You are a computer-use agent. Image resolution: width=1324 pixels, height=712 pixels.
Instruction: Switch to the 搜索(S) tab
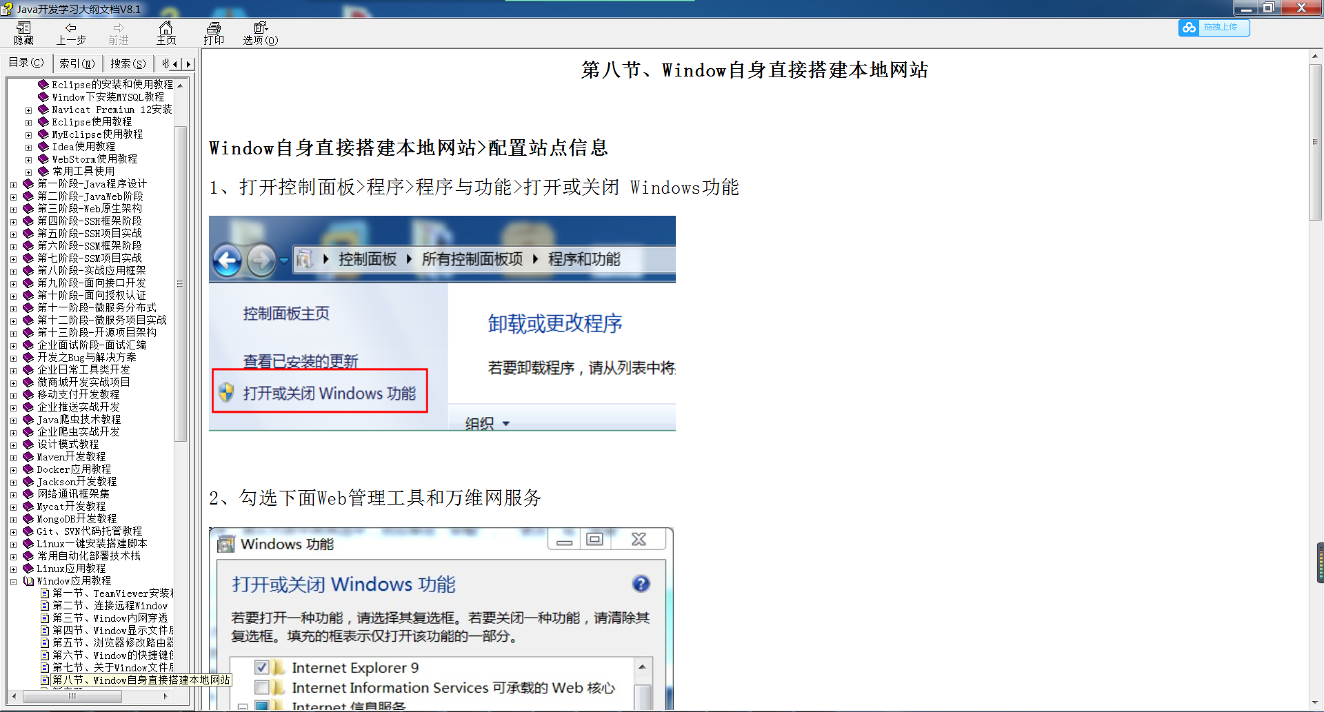[x=128, y=63]
